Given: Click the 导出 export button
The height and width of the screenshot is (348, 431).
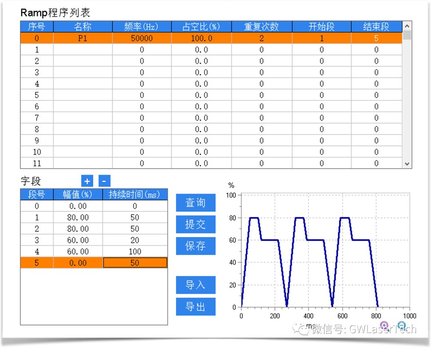Looking at the screenshot, I should [196, 307].
